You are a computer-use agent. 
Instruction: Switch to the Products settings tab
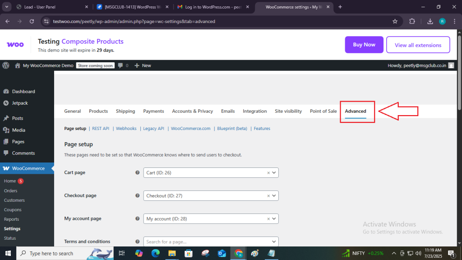[98, 111]
